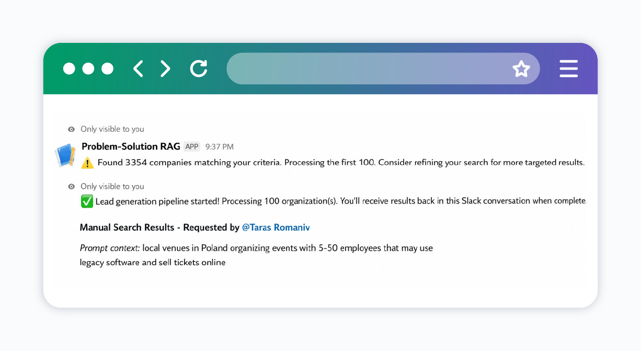Click the eye icon above the lead generation message
This screenshot has width=641, height=351.
pos(71,187)
